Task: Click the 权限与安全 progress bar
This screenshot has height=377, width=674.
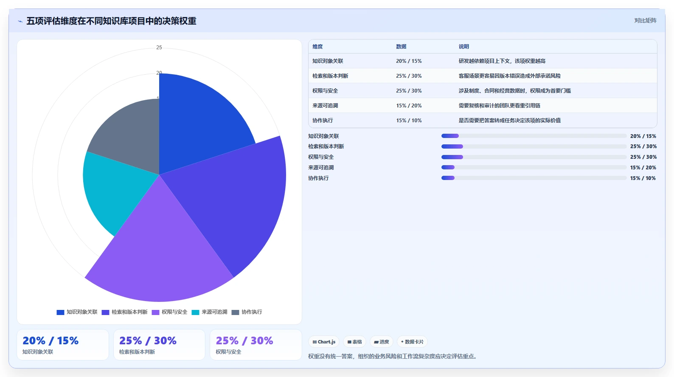Action: coord(534,157)
